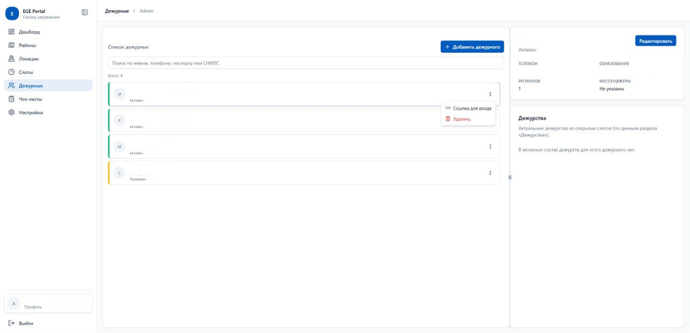Open the three-dot menu for duty officer С
The height and width of the screenshot is (333, 690).
coord(490,173)
